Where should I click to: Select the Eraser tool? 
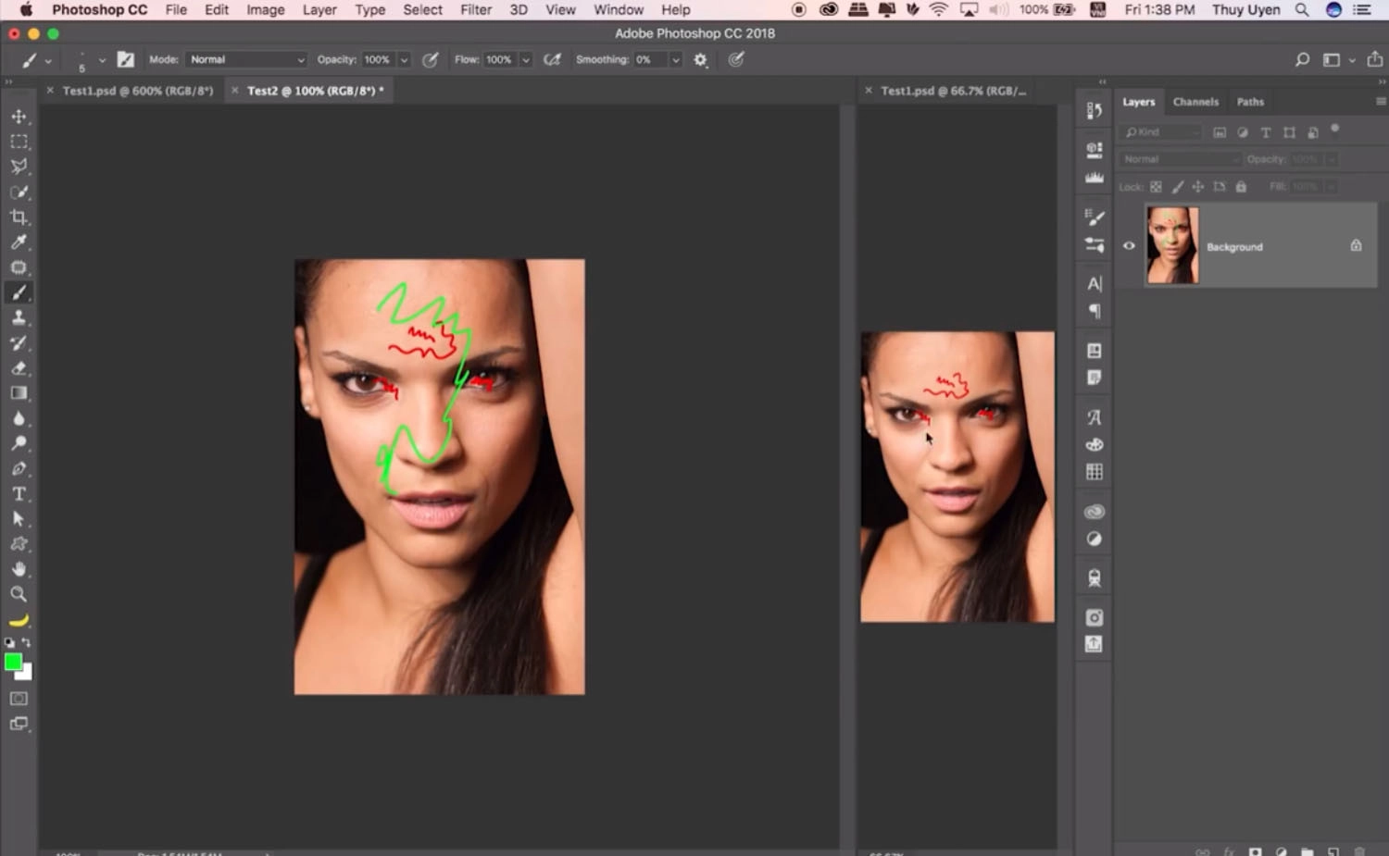tap(19, 368)
